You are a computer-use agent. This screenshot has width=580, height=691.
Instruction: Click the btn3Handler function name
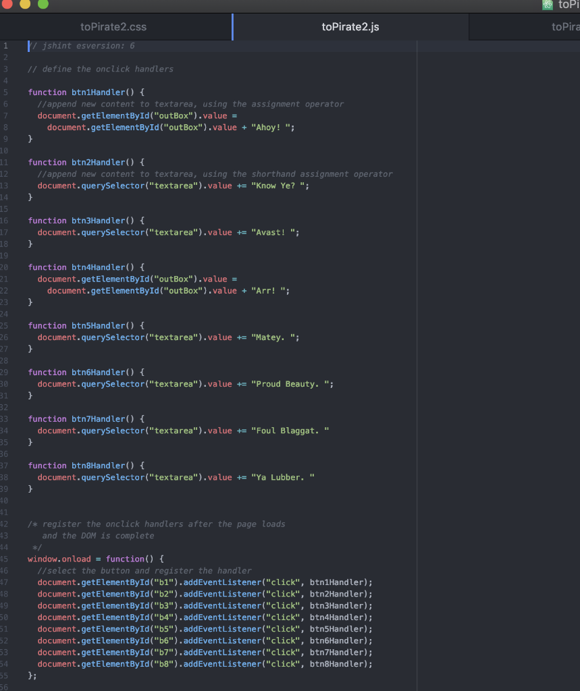[x=99, y=221]
